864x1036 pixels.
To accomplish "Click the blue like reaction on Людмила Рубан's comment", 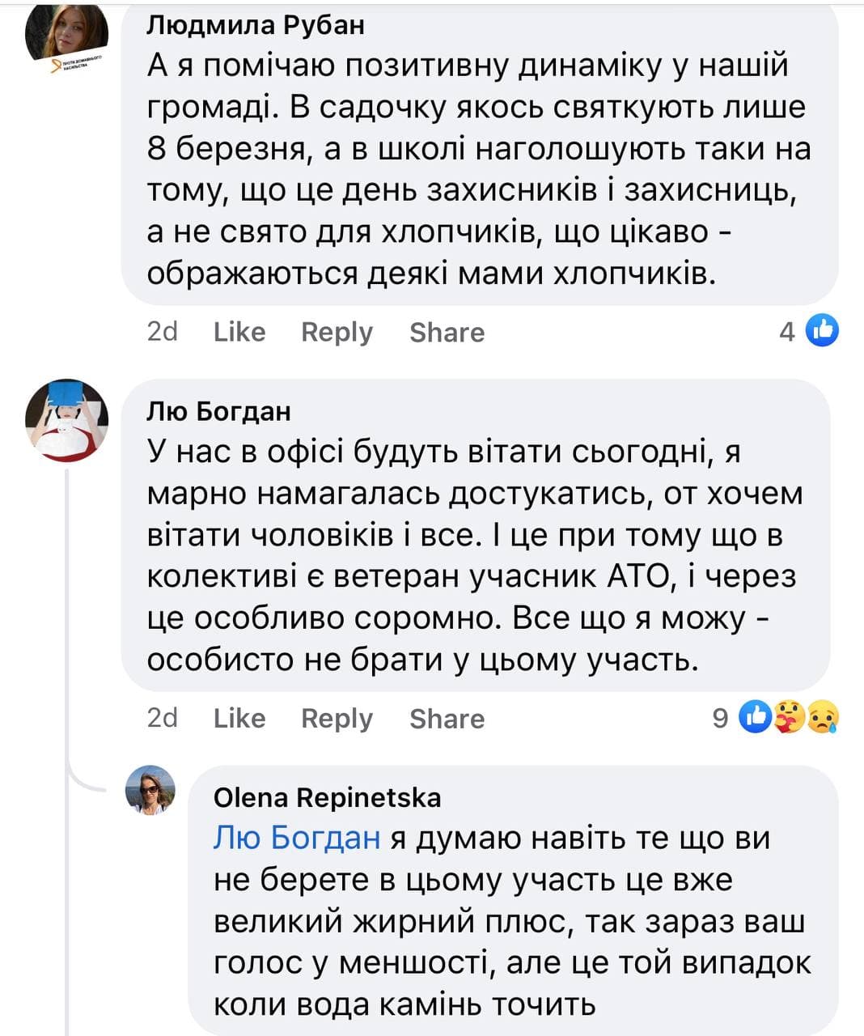I will (x=823, y=330).
